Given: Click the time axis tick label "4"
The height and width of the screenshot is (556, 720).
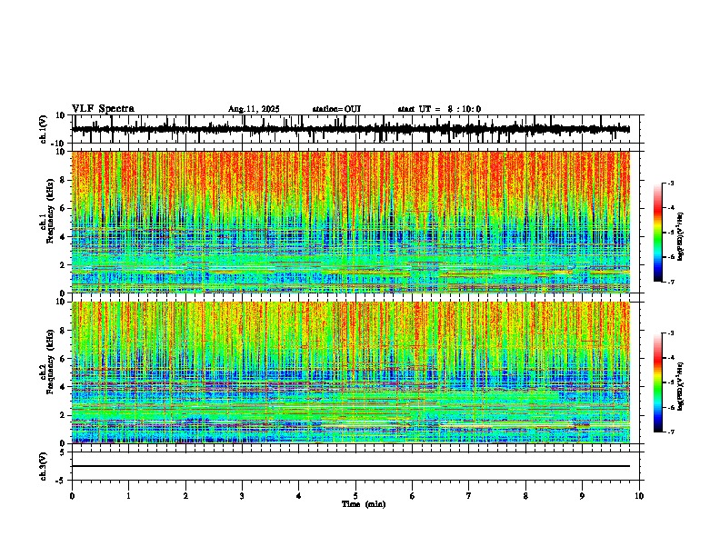Looking at the screenshot, I should 298,496.
